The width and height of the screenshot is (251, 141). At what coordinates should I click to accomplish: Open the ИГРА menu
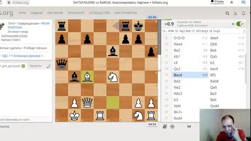22,13
